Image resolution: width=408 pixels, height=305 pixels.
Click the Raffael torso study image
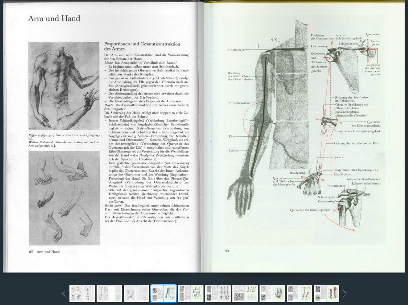tap(64, 86)
